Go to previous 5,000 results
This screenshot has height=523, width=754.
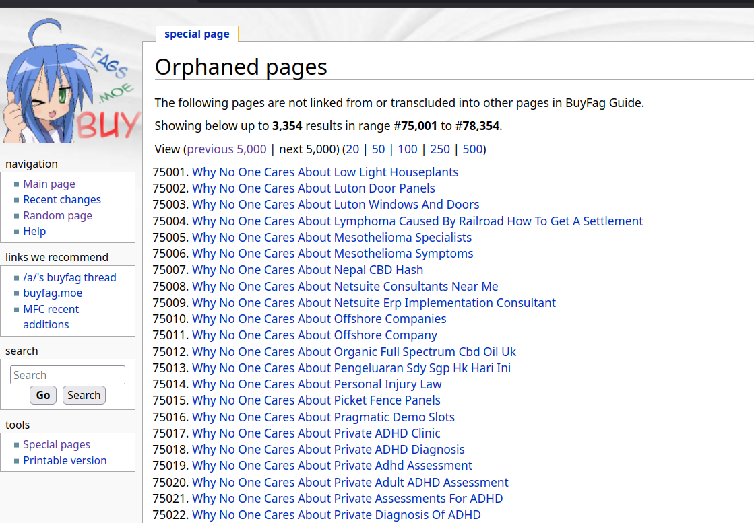point(226,149)
